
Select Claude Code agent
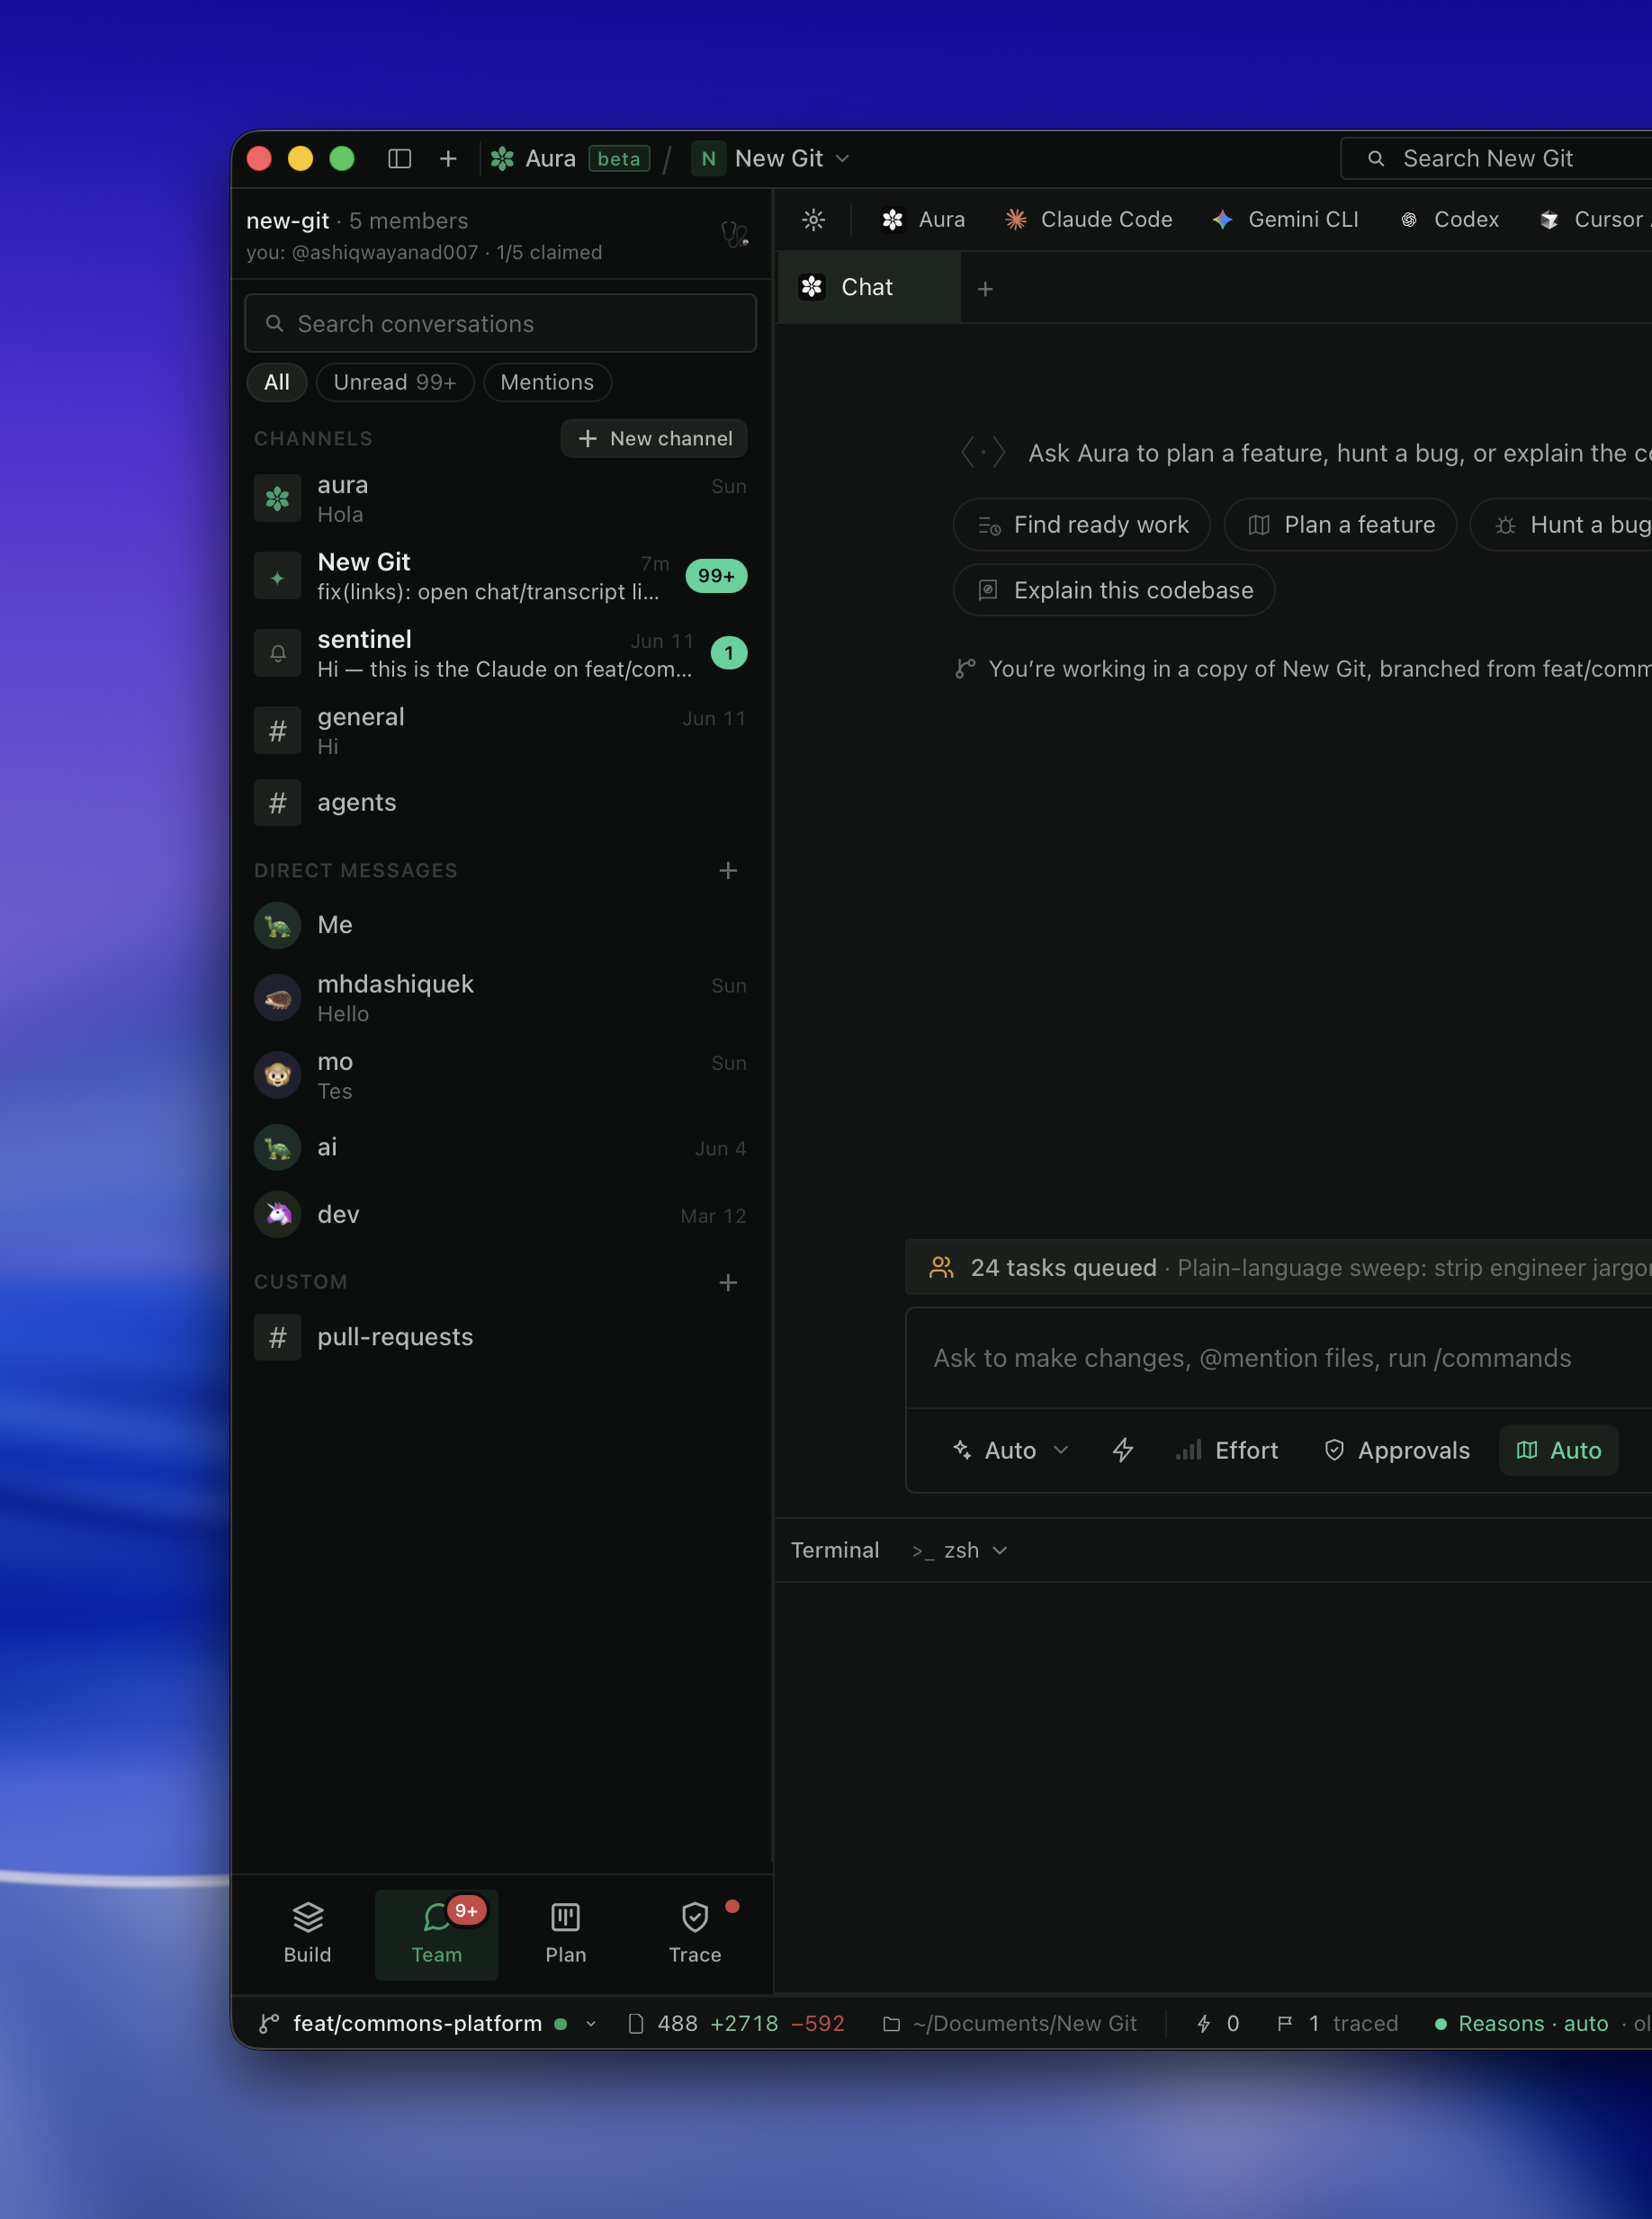[x=1088, y=220]
